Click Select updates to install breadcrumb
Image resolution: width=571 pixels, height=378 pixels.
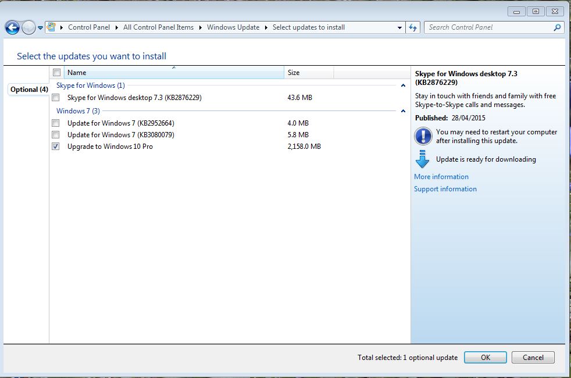coord(308,27)
